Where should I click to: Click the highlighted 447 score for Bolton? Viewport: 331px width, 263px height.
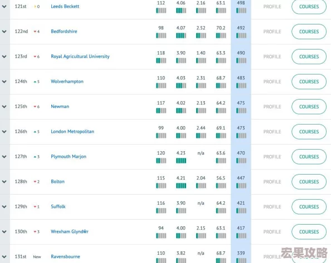(x=241, y=178)
